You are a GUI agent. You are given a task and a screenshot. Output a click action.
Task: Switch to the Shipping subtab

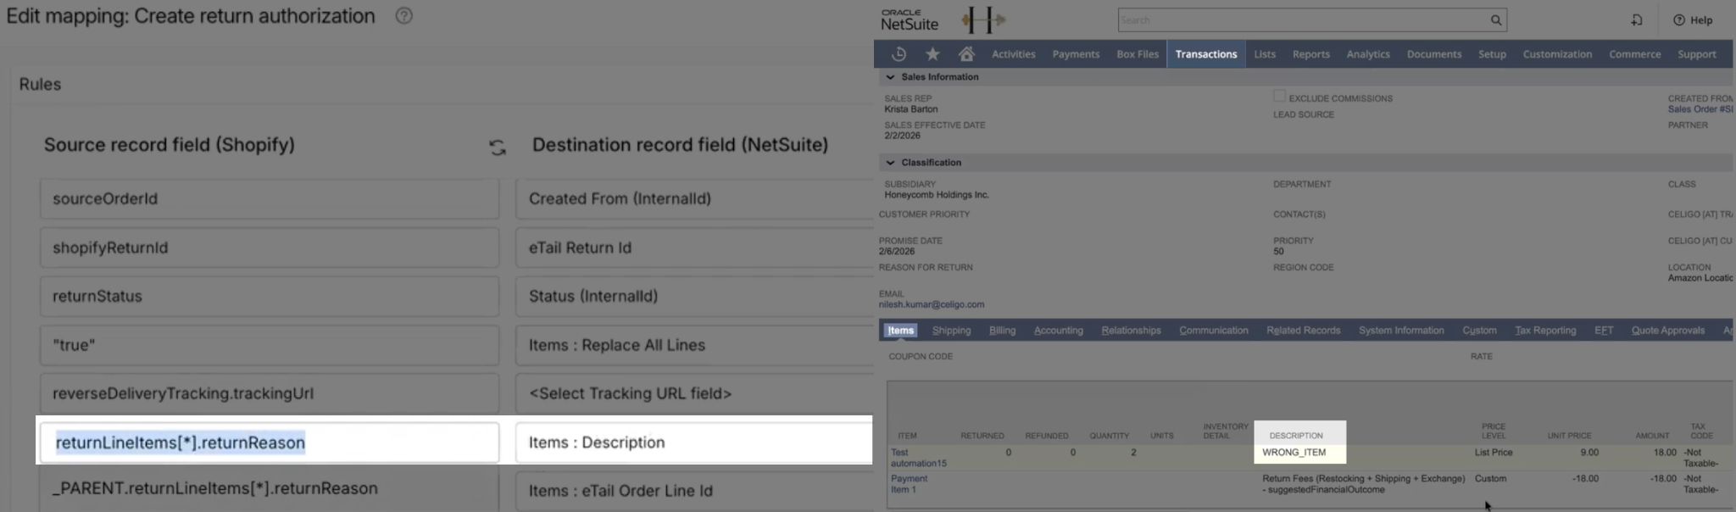coord(951,331)
